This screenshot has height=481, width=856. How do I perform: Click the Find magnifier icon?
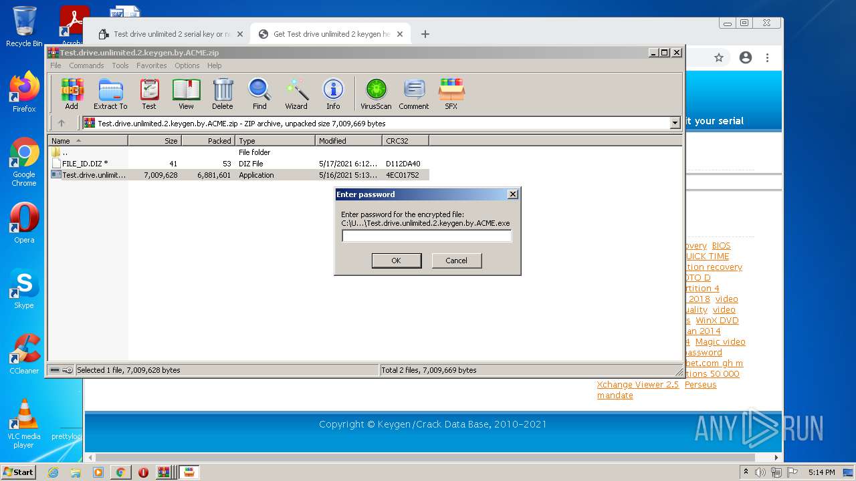pos(259,94)
